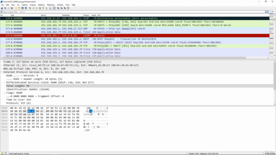Screen dimensions: 276x155
Task: Click the display filter input field
Action: (x=134, y=12)
